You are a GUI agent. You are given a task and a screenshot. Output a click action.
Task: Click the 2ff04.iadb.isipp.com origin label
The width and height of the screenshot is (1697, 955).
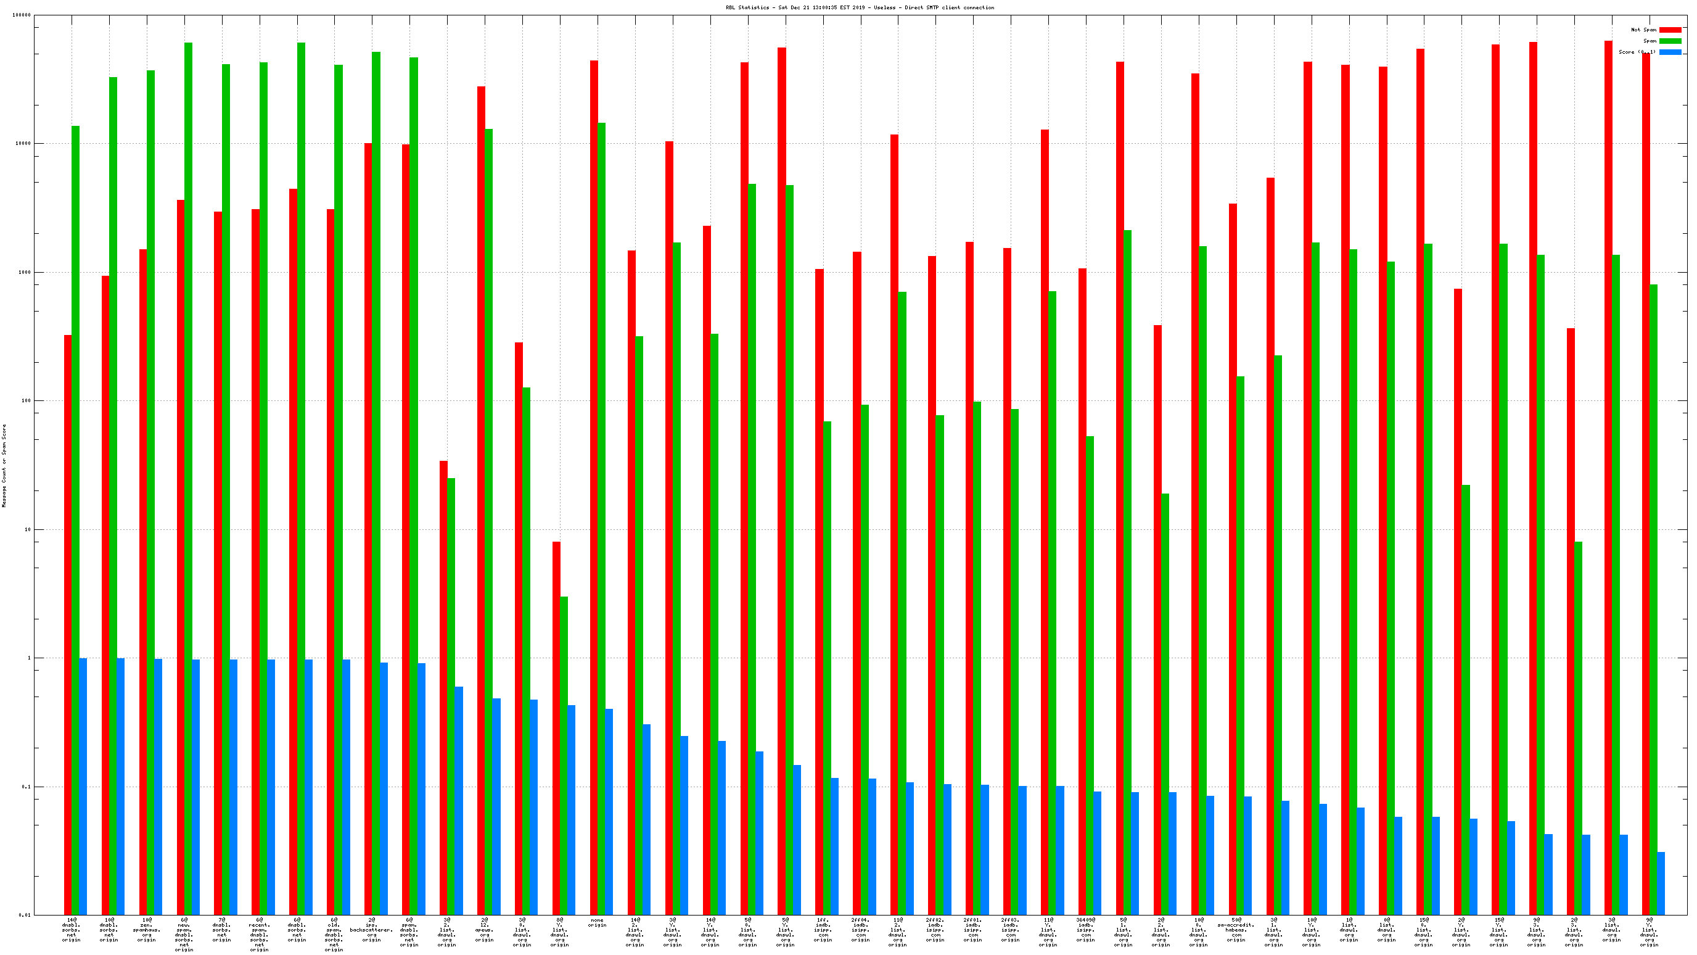pyautogui.click(x=860, y=930)
